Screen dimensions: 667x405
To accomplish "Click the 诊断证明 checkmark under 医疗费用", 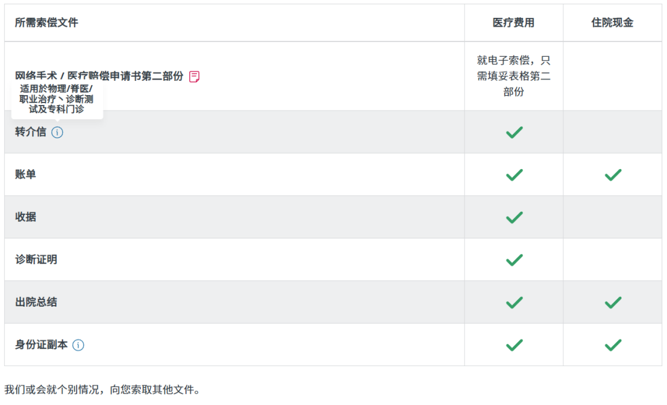I will tap(514, 260).
